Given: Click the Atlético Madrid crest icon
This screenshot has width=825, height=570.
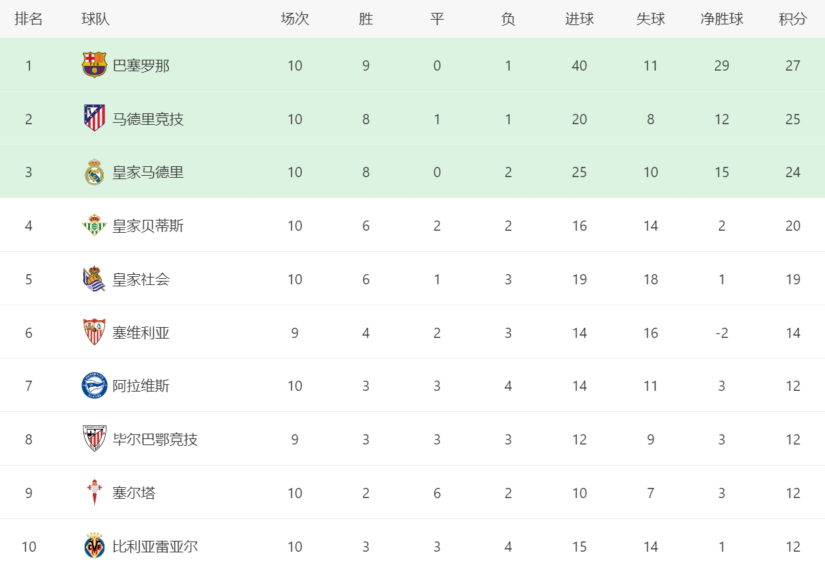Looking at the screenshot, I should pos(94,118).
